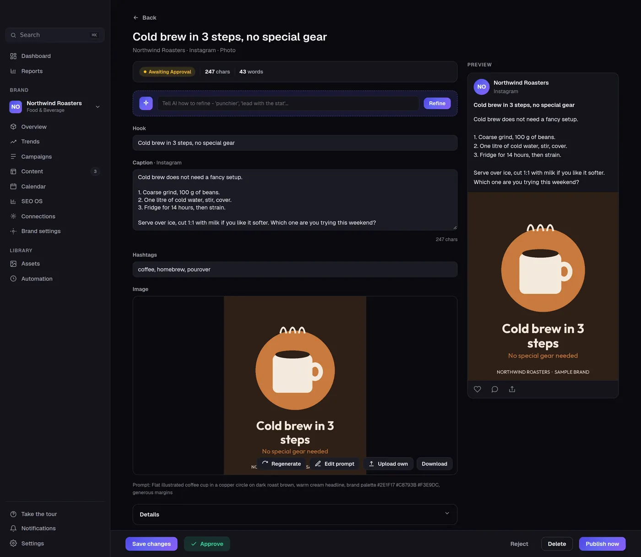641x557 pixels.
Task: Click the Delete button
Action: pos(557,544)
